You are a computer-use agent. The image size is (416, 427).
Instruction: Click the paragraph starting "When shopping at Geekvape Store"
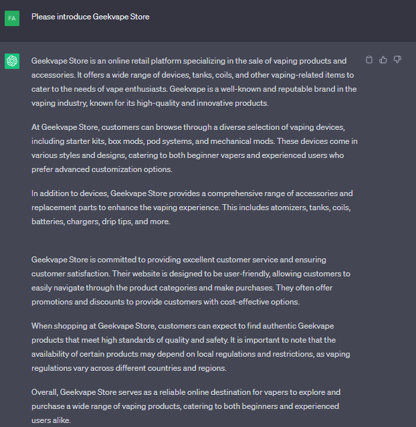tap(194, 347)
